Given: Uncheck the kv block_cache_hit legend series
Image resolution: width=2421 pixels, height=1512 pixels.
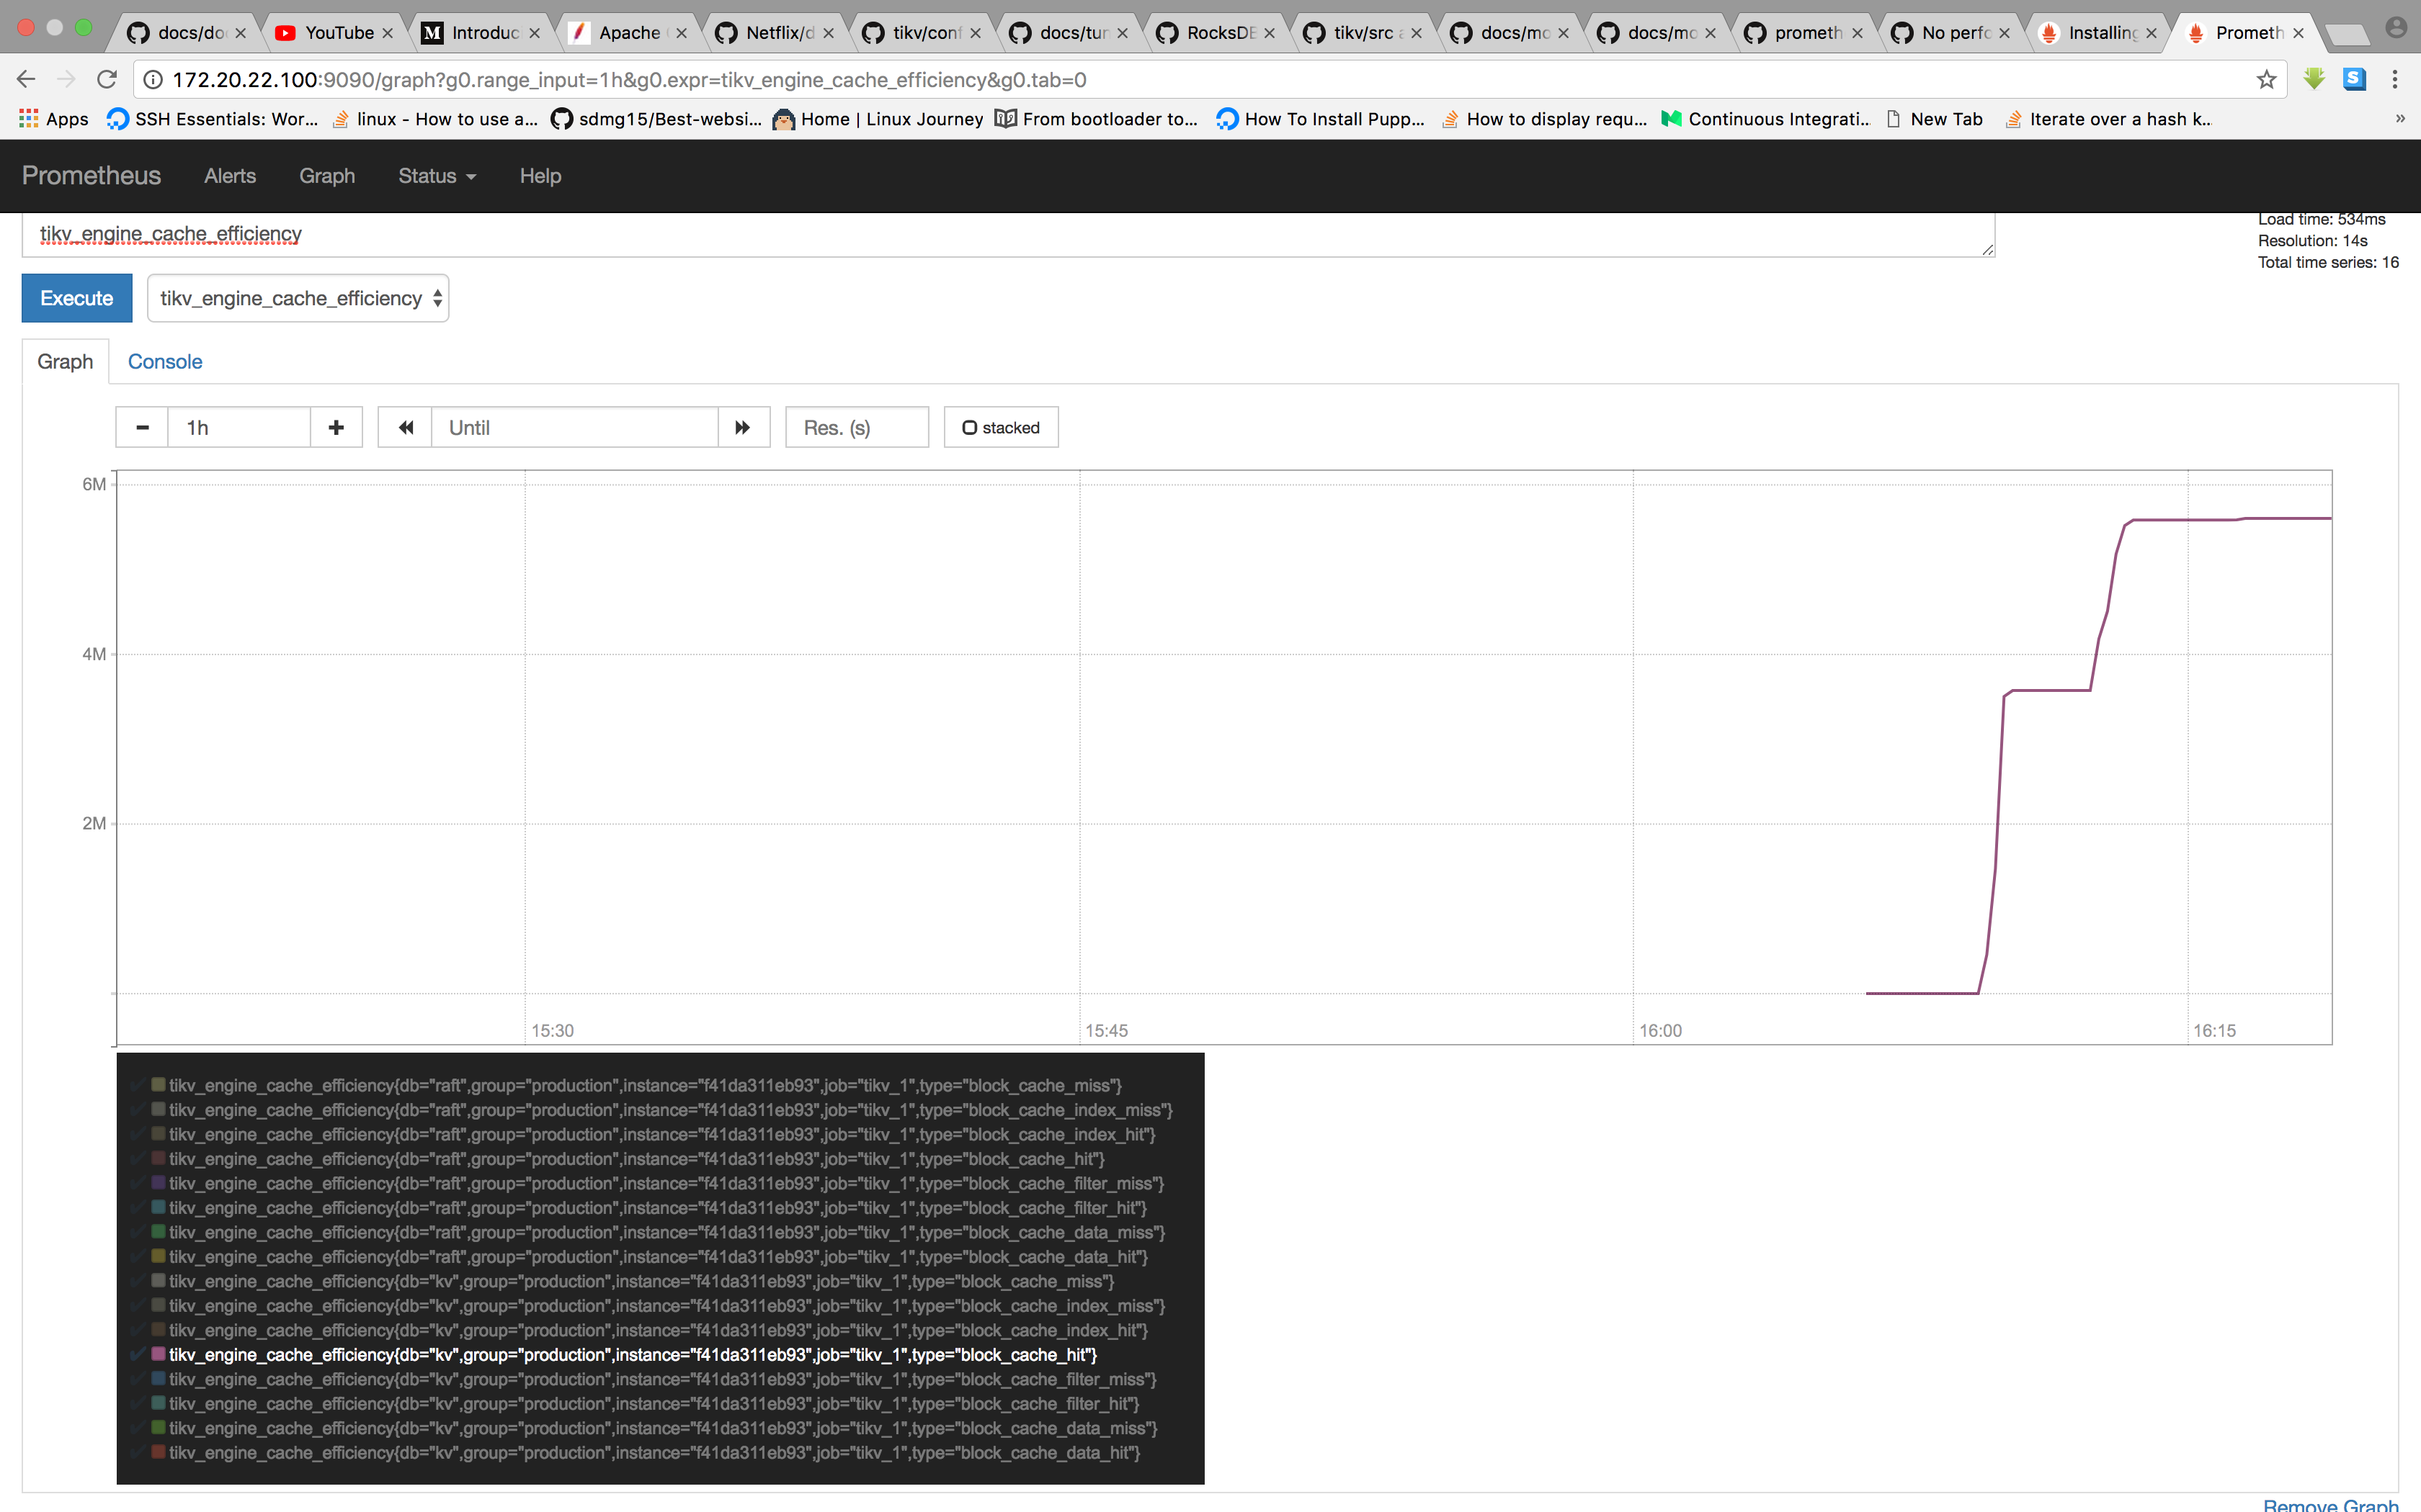Looking at the screenshot, I should (x=138, y=1355).
